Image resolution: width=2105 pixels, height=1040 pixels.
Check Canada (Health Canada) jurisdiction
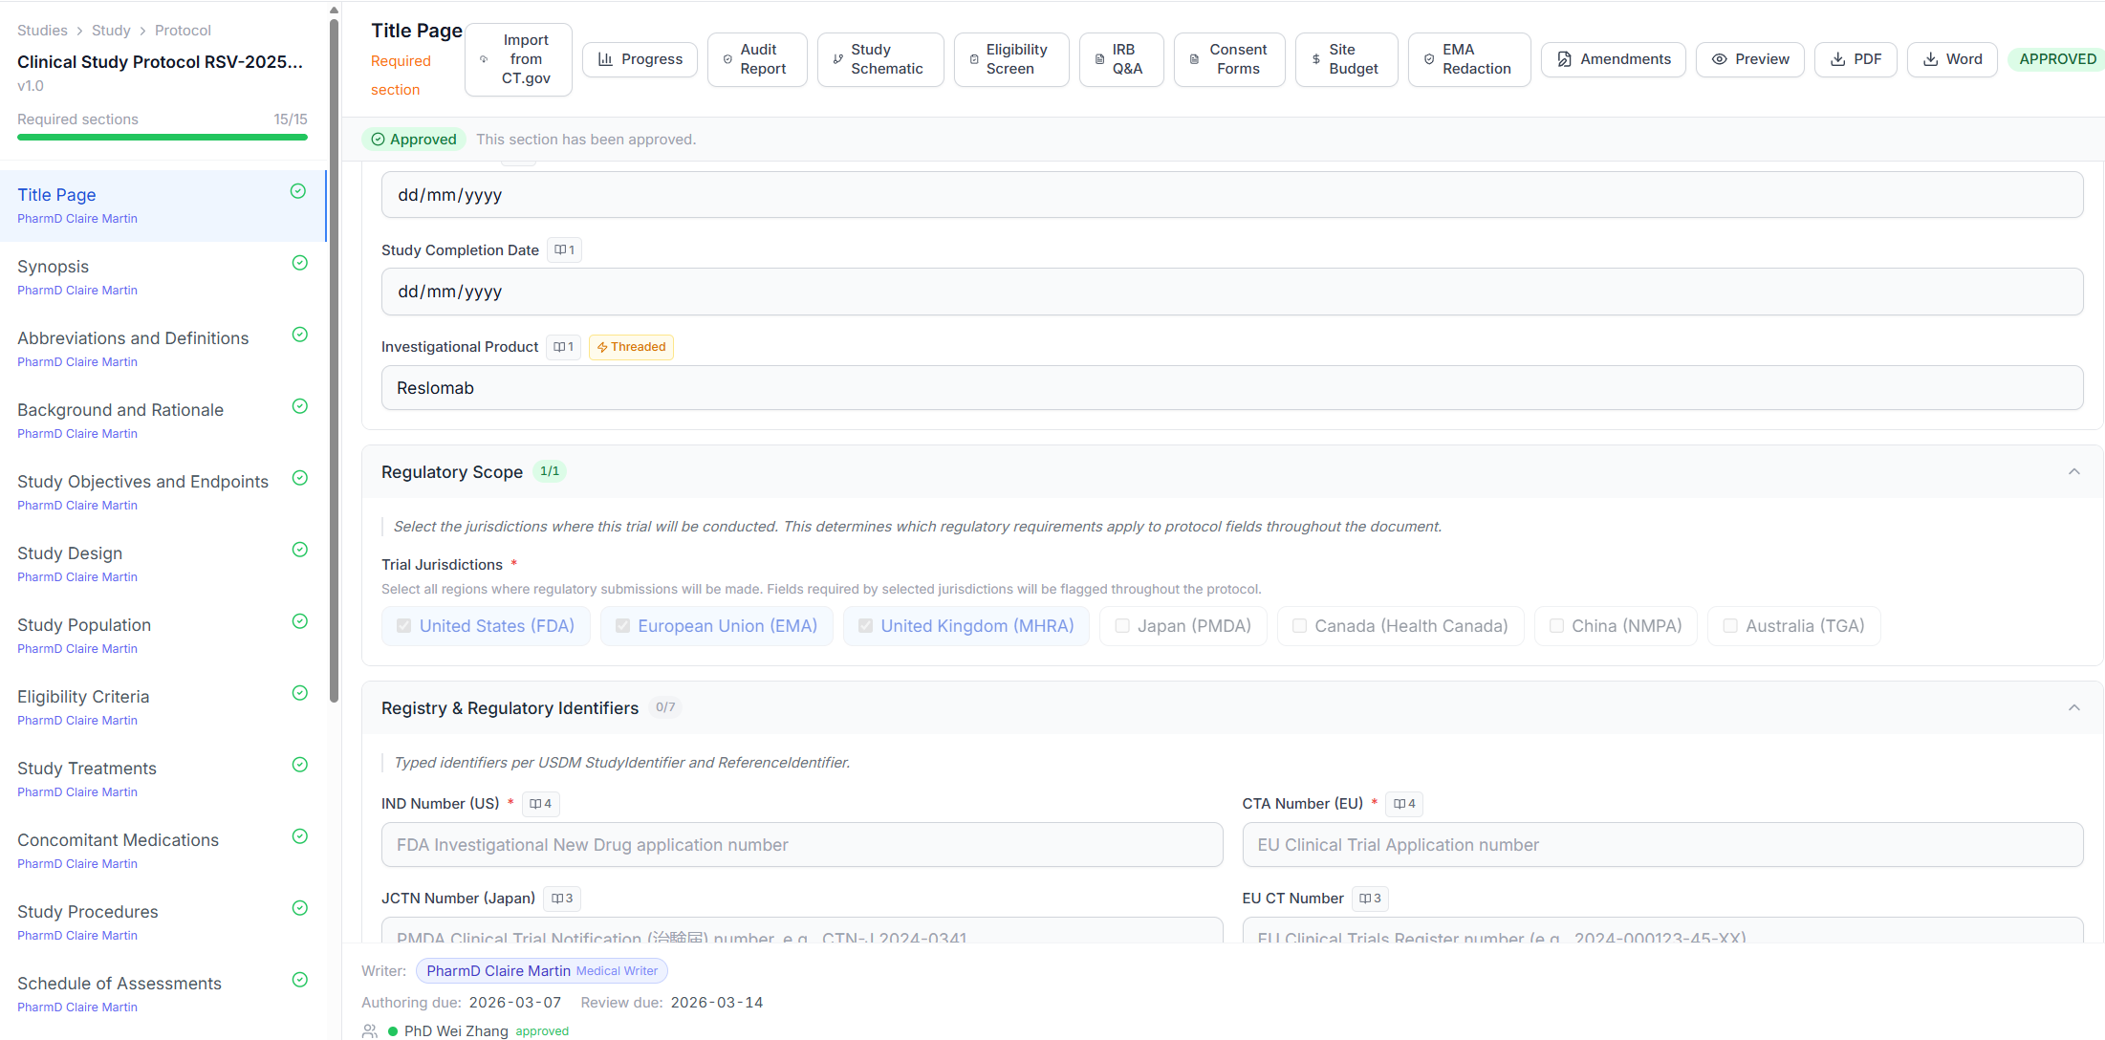pyautogui.click(x=1300, y=626)
